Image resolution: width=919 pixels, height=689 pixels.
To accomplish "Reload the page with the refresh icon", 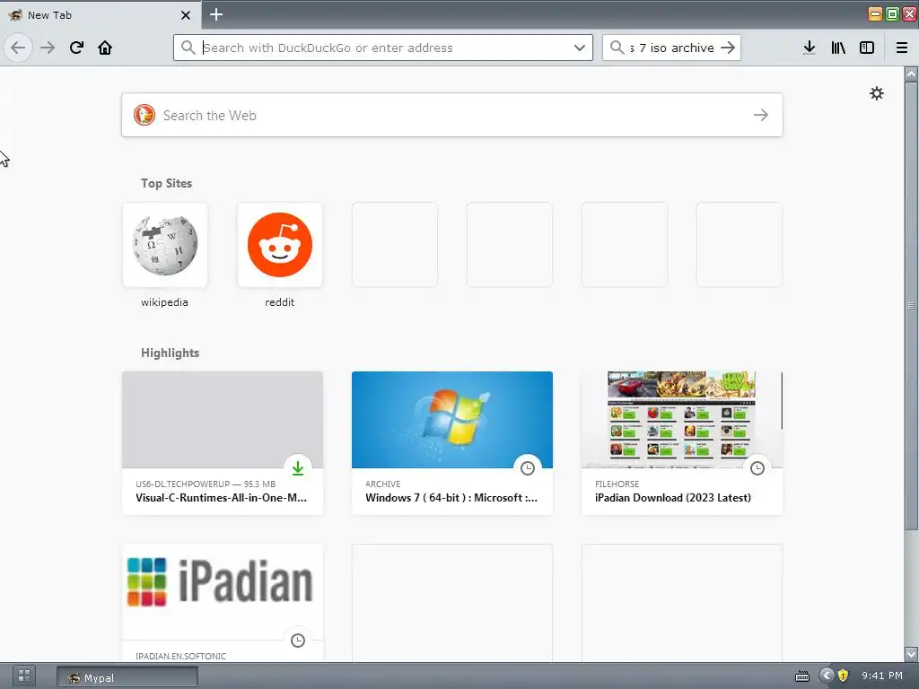I will tap(76, 48).
